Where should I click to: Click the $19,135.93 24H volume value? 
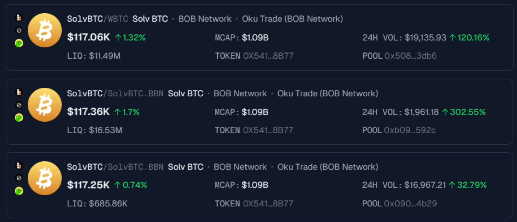(x=425, y=38)
